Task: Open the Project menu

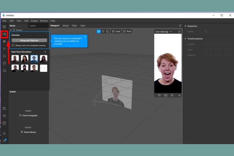Action: (x=34, y=21)
